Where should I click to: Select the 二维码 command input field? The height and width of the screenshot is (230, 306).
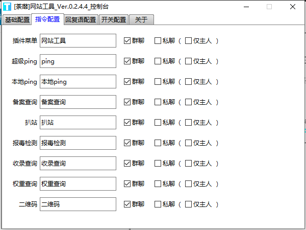[x=78, y=204]
